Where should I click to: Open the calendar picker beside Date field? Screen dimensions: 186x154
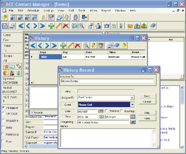[x=101, y=111]
